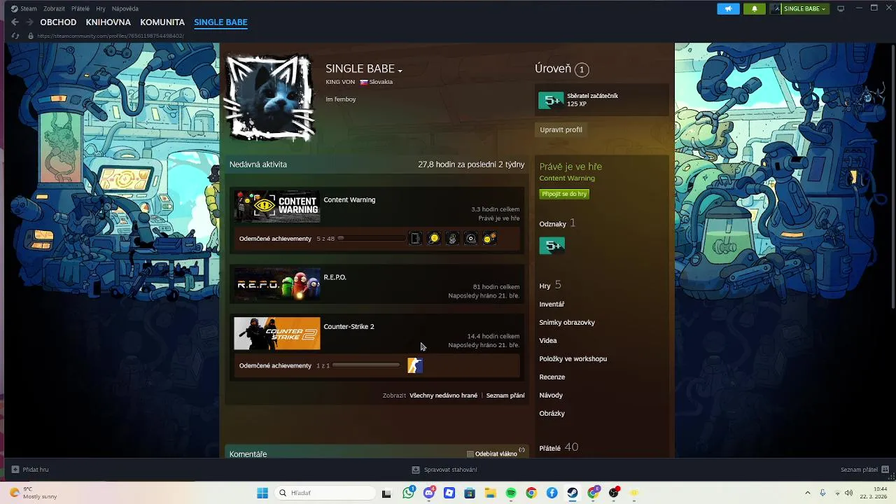
Task: Click the Counter-Strike 2 achievements progress bar
Action: tap(367, 365)
